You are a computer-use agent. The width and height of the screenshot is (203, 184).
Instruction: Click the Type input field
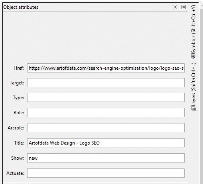106,98
